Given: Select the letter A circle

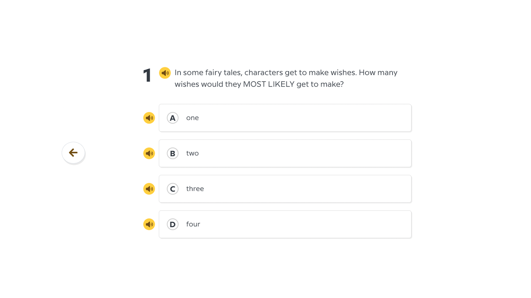Looking at the screenshot, I should pos(173,118).
